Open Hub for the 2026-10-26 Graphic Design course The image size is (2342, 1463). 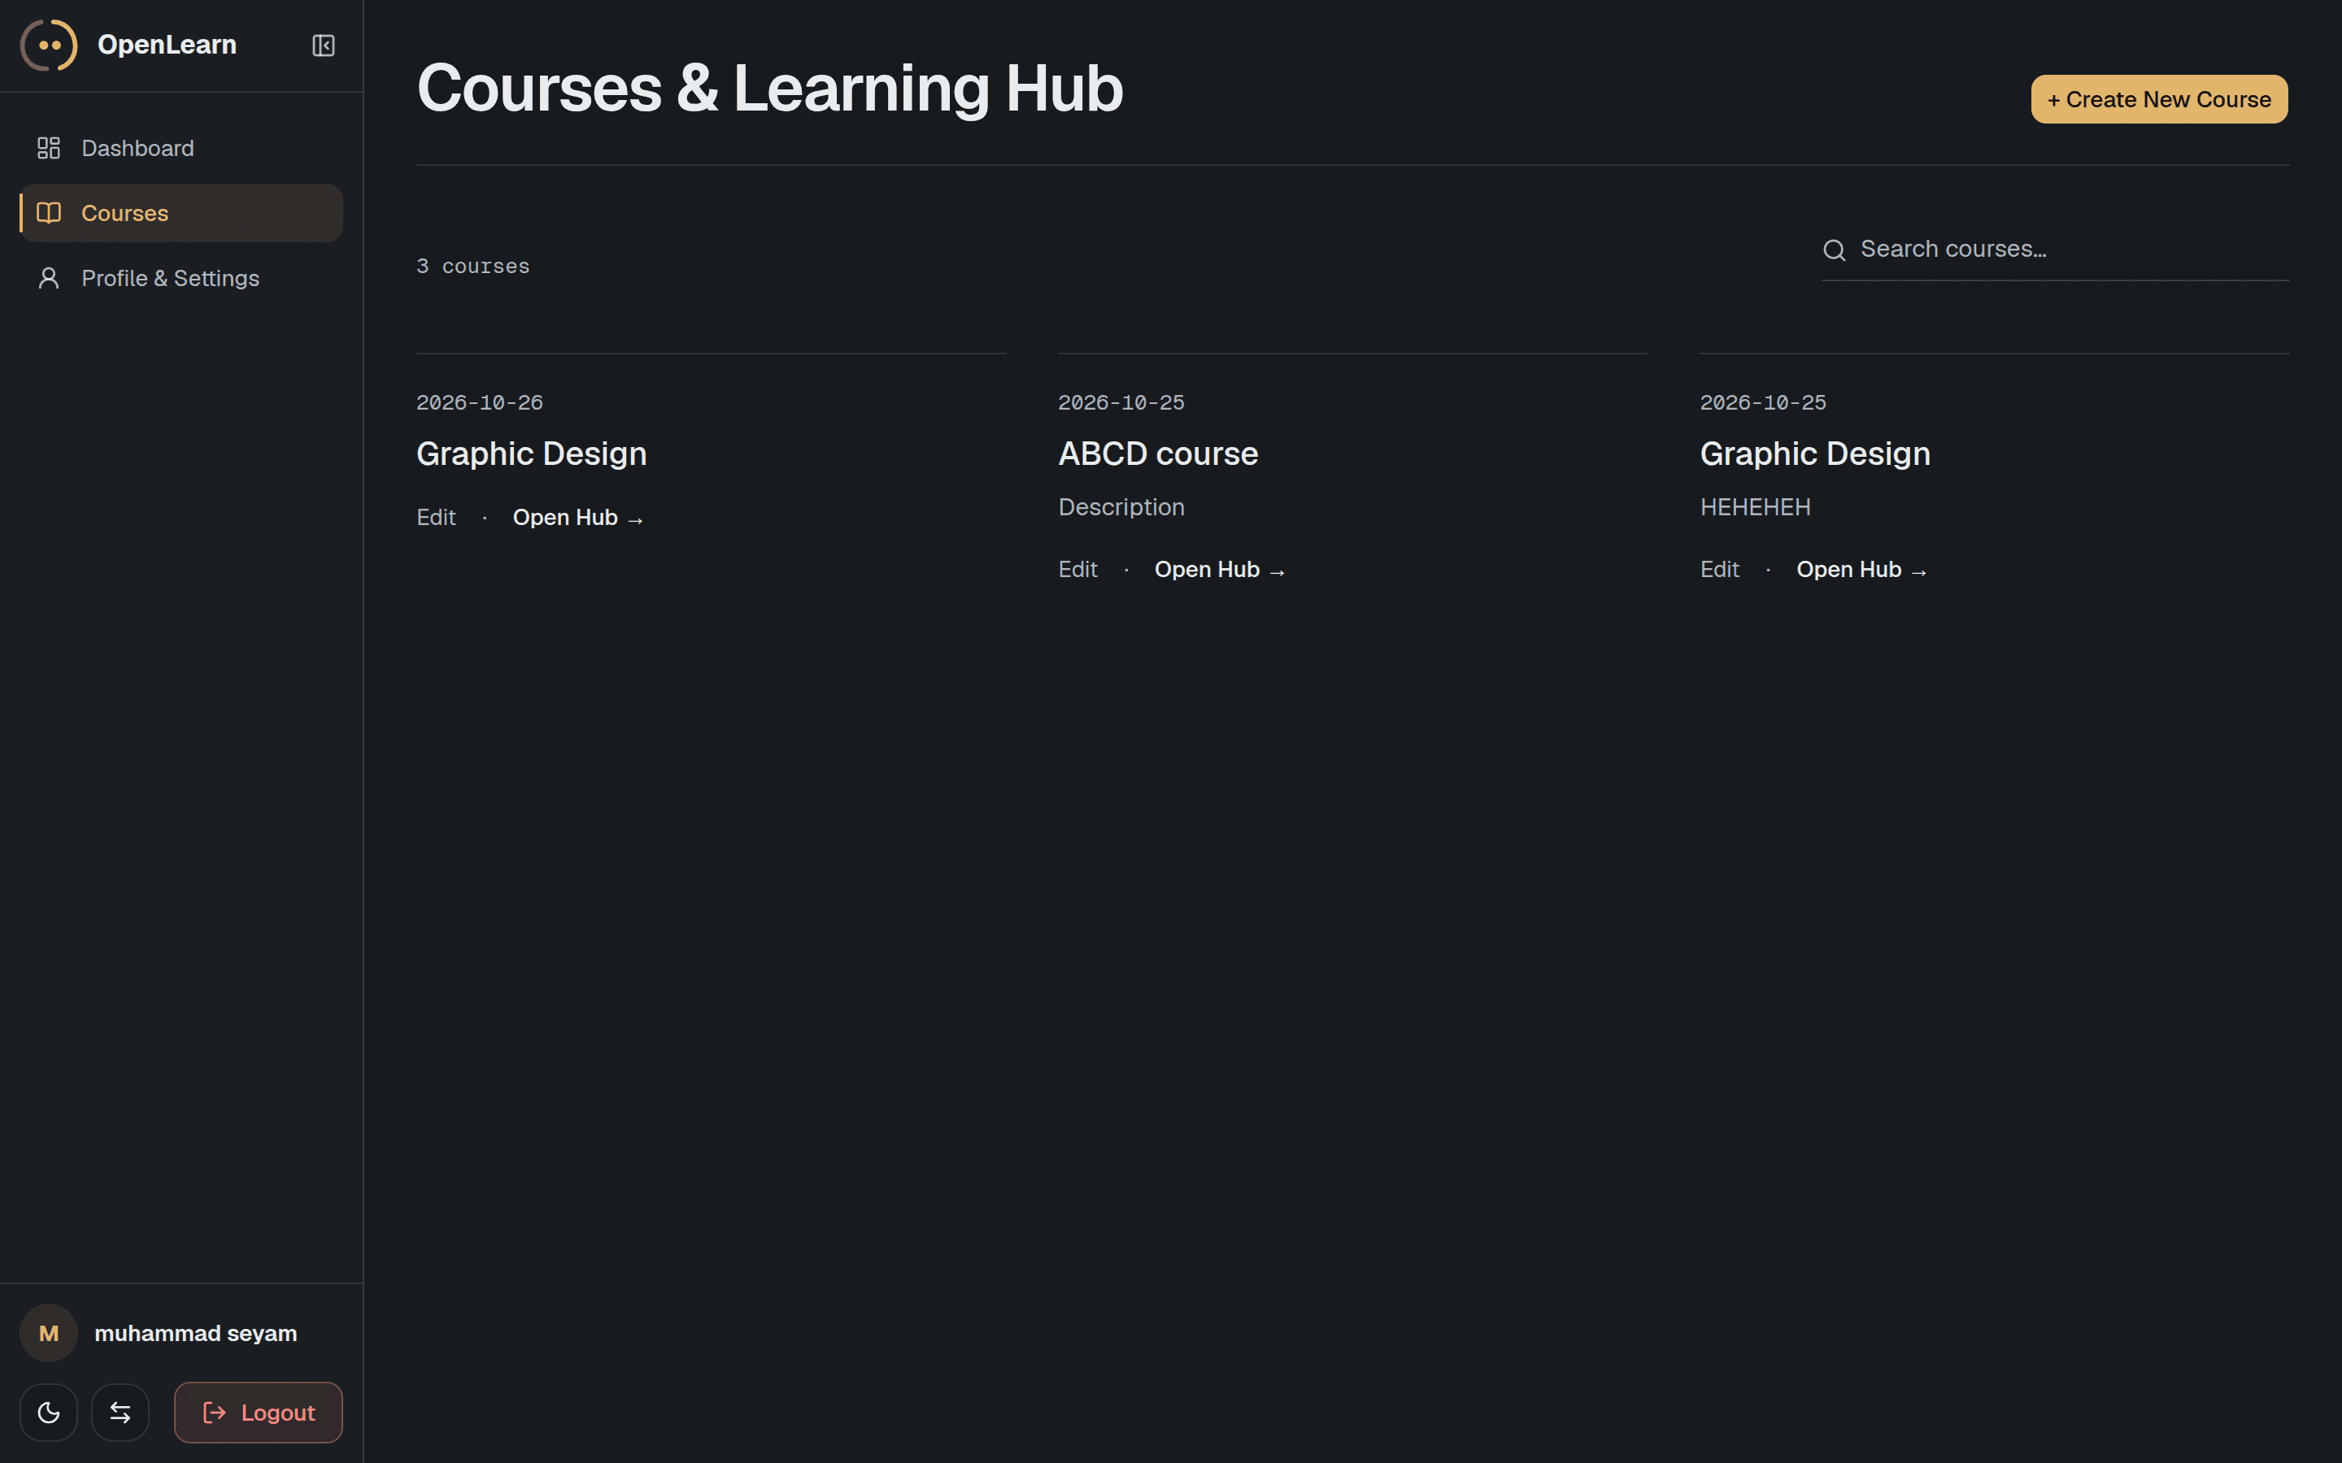(x=577, y=518)
